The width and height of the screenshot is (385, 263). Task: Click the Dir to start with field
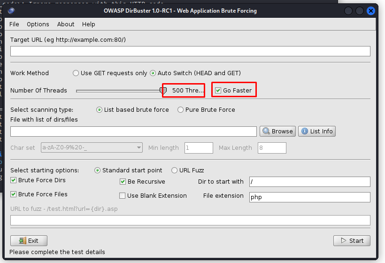(x=309, y=182)
